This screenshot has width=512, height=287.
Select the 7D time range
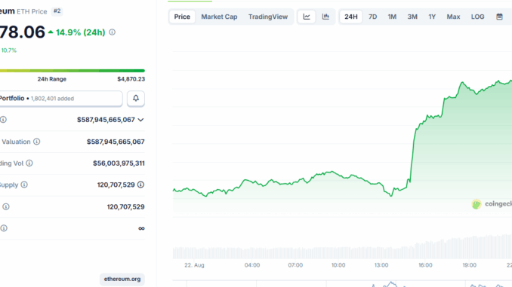(372, 17)
